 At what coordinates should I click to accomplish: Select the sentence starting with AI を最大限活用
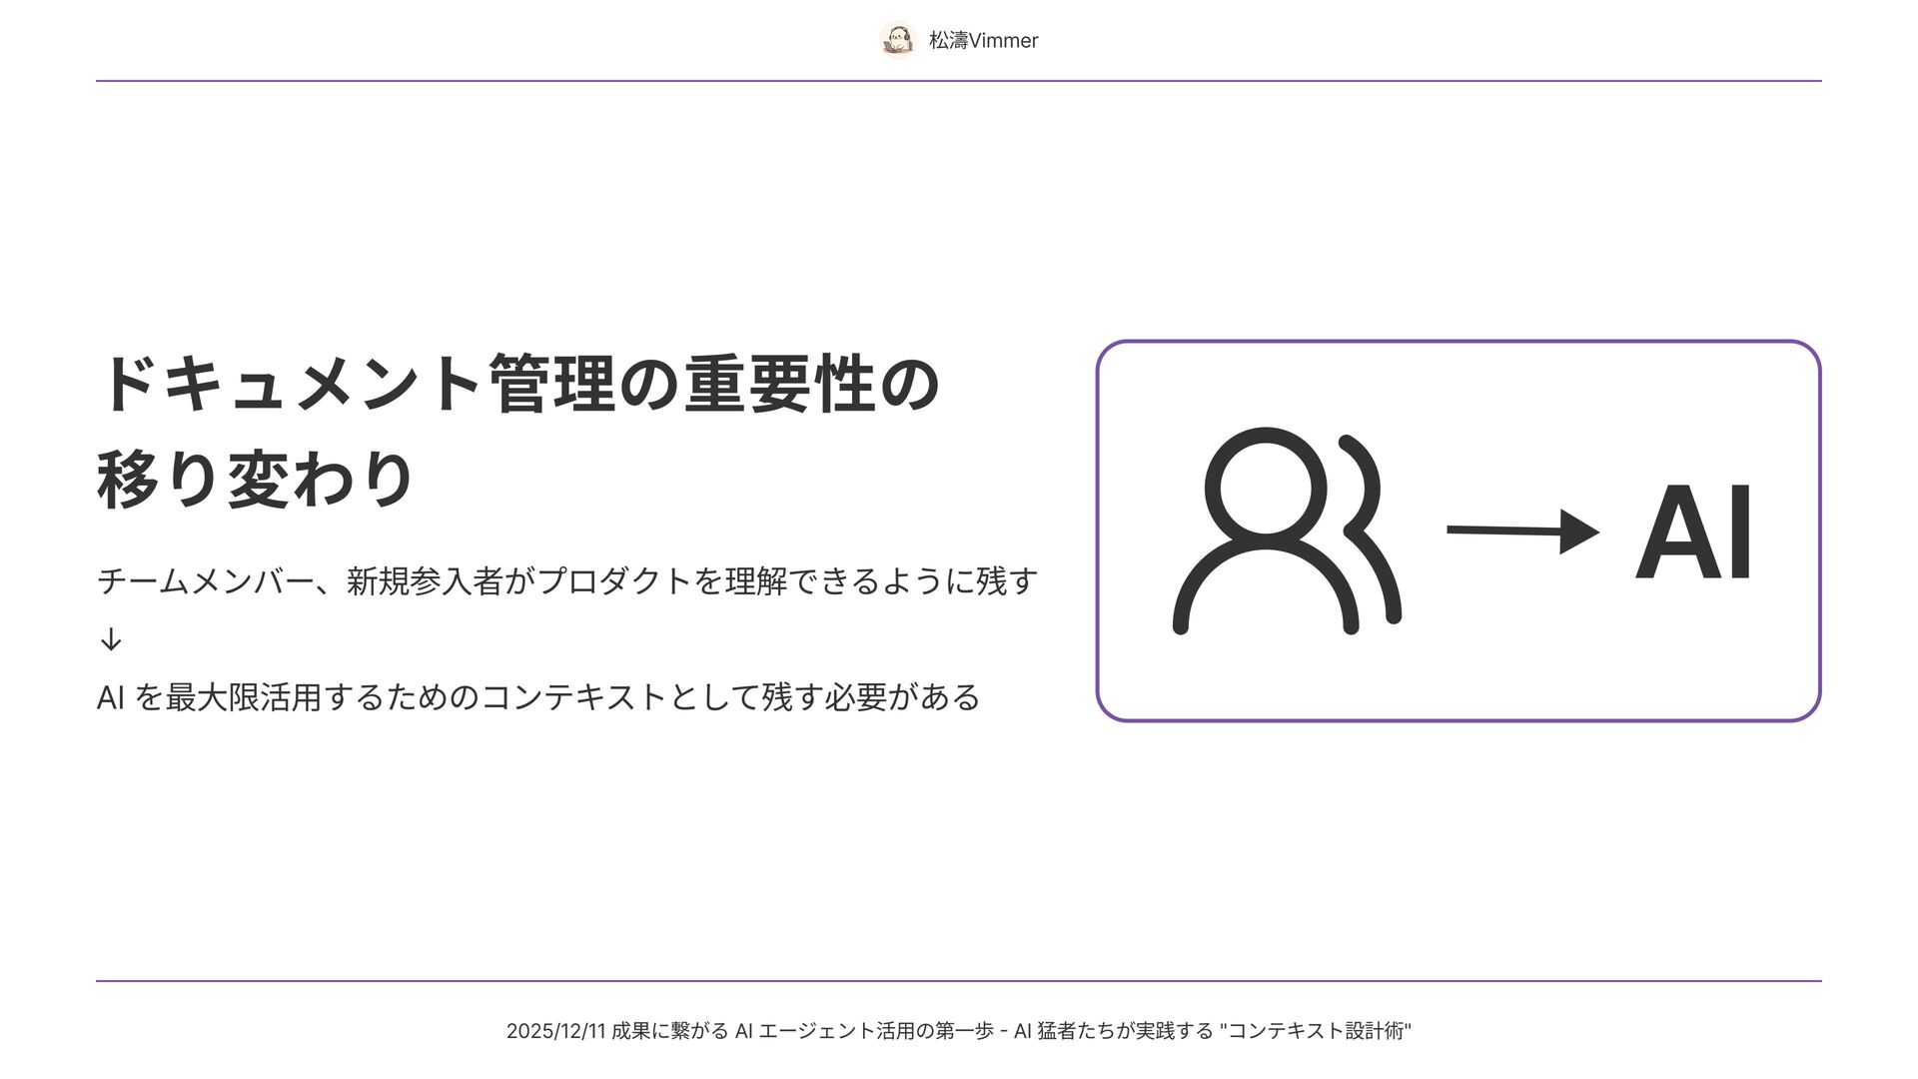point(538,696)
